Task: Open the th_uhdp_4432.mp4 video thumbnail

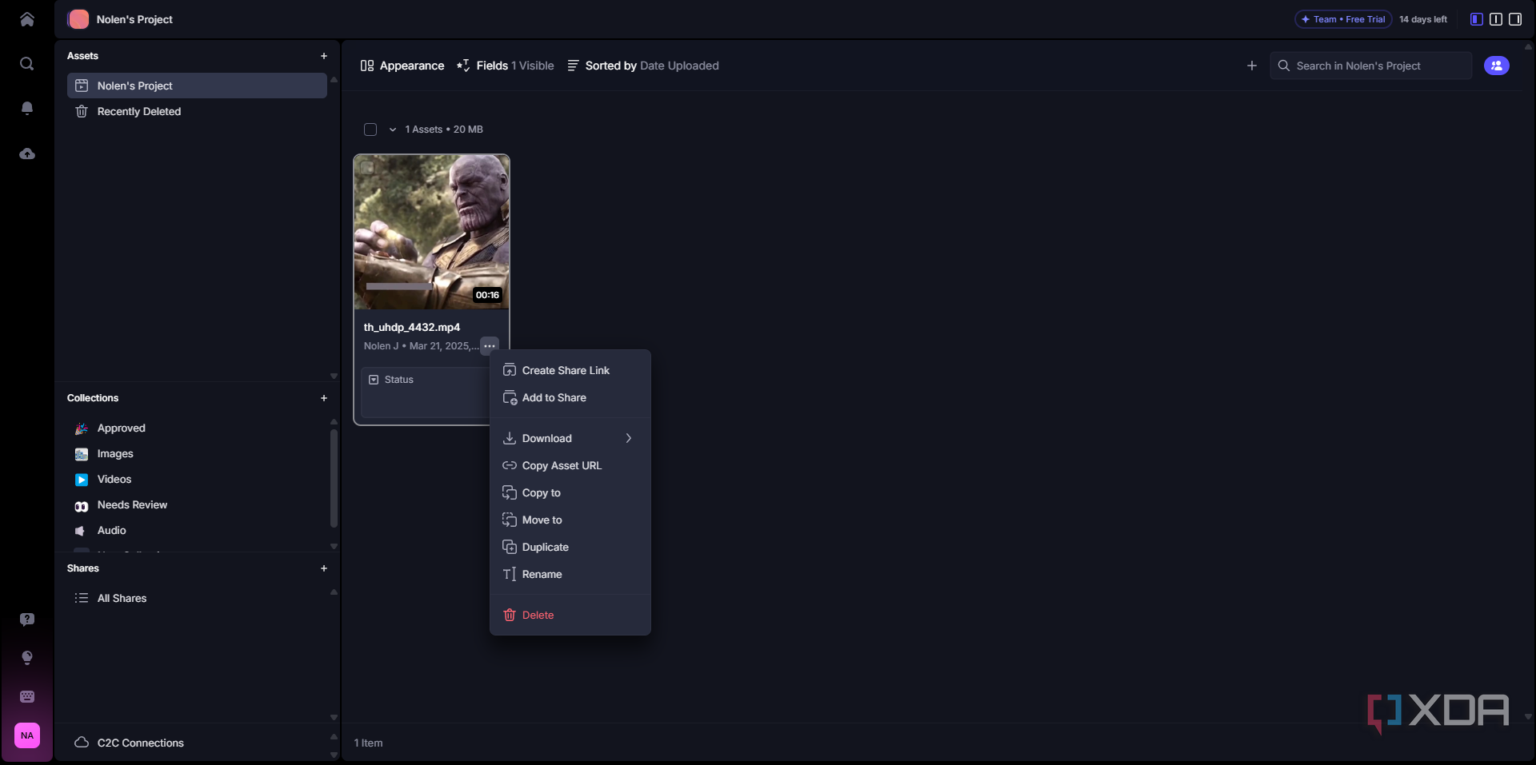Action: click(432, 232)
